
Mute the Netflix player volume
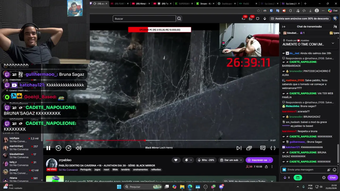pyautogui.click(x=79, y=148)
